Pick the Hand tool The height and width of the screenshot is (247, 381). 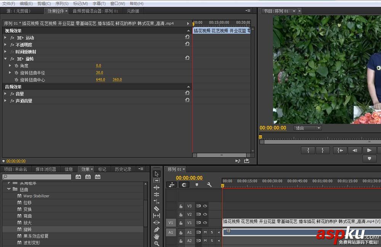157,236
